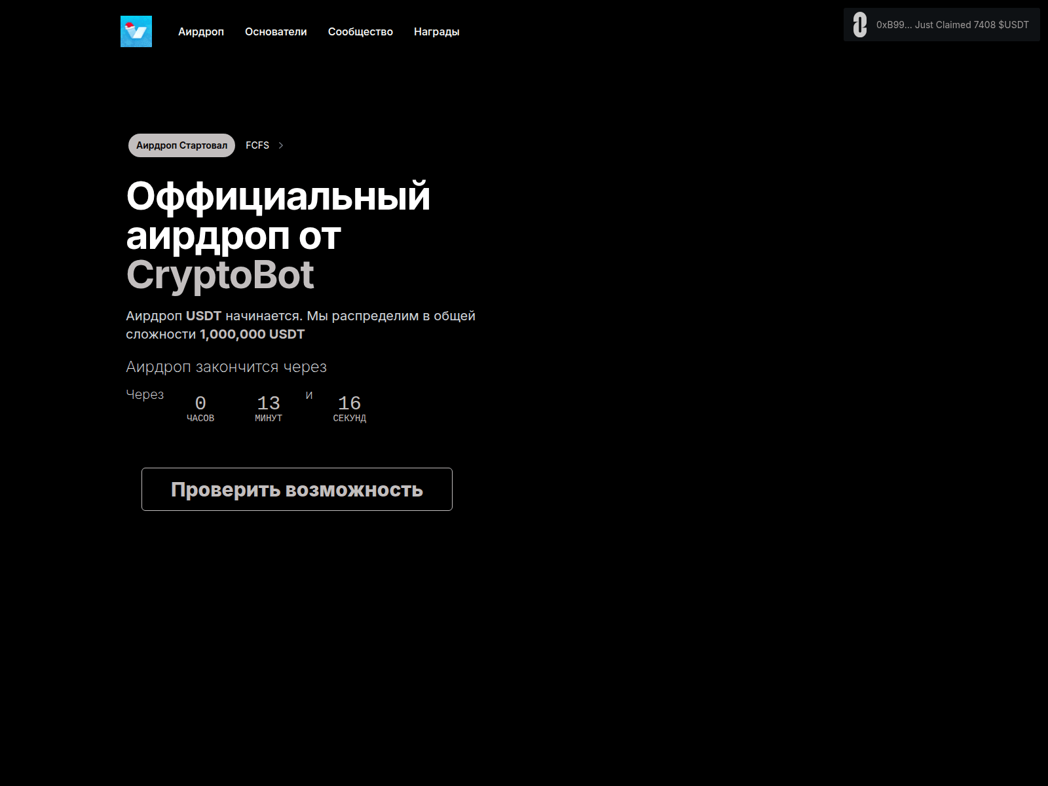Click the hours counter showing 0
Viewport: 1048px width, 786px height.
200,403
